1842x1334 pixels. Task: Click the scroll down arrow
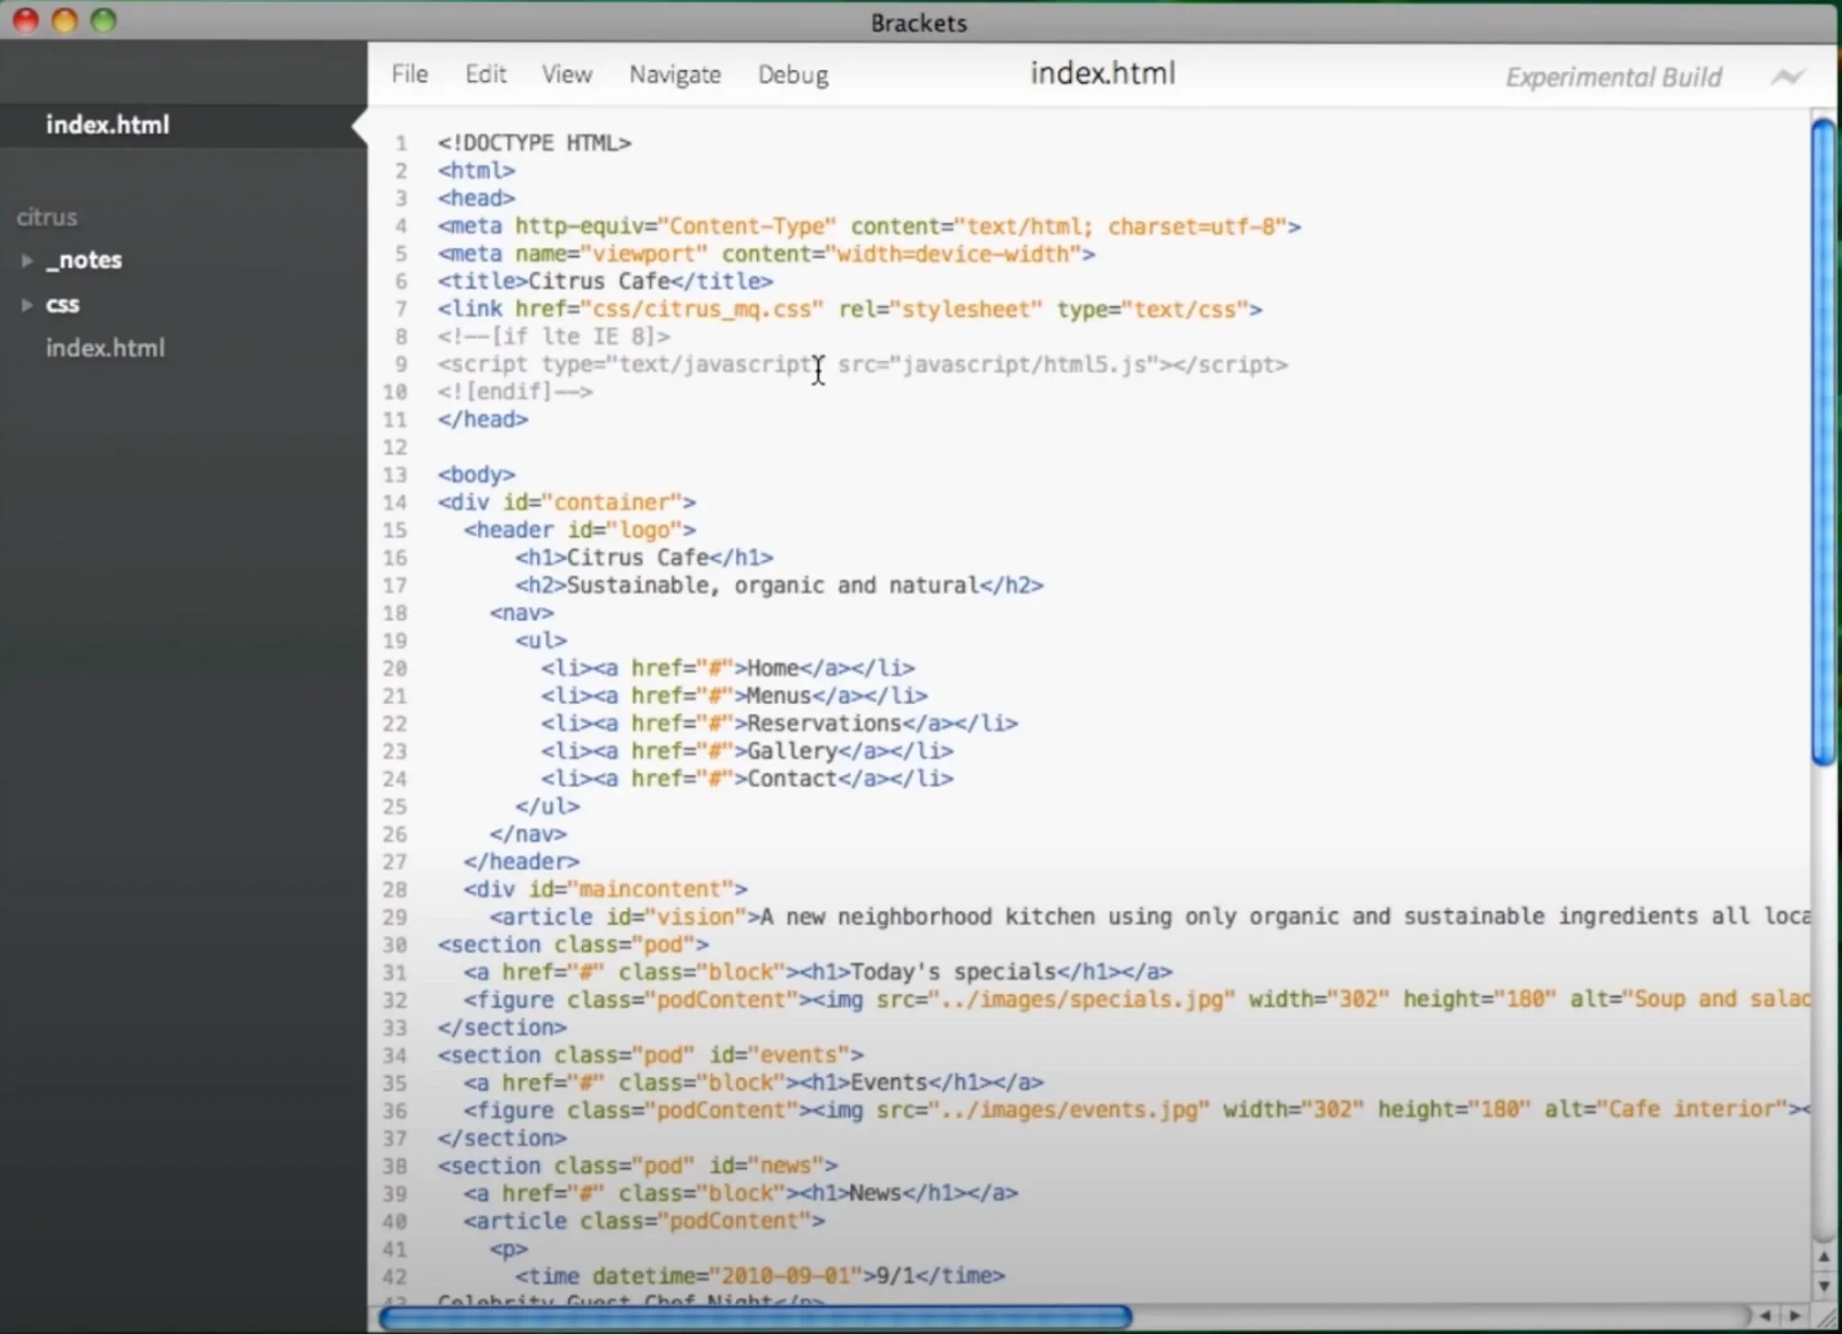[x=1823, y=1285]
